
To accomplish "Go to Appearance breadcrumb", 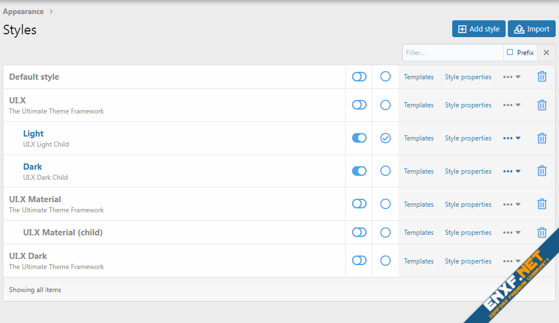I will [23, 12].
